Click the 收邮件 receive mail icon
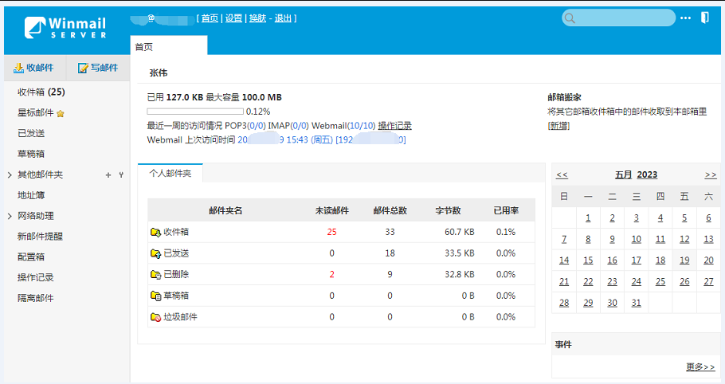The width and height of the screenshot is (725, 384). 19,69
